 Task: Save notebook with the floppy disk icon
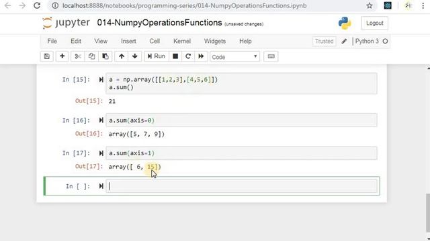tap(47, 56)
